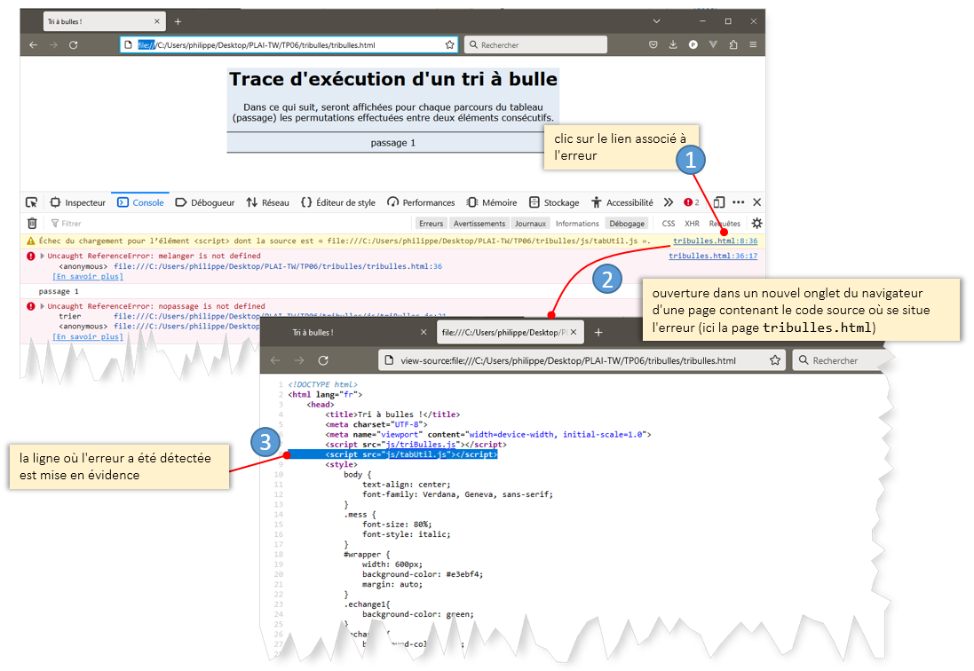Screen dimensions: 974x671
Task: Expand the nopassage ReferenceError entry
Action: coord(42,306)
